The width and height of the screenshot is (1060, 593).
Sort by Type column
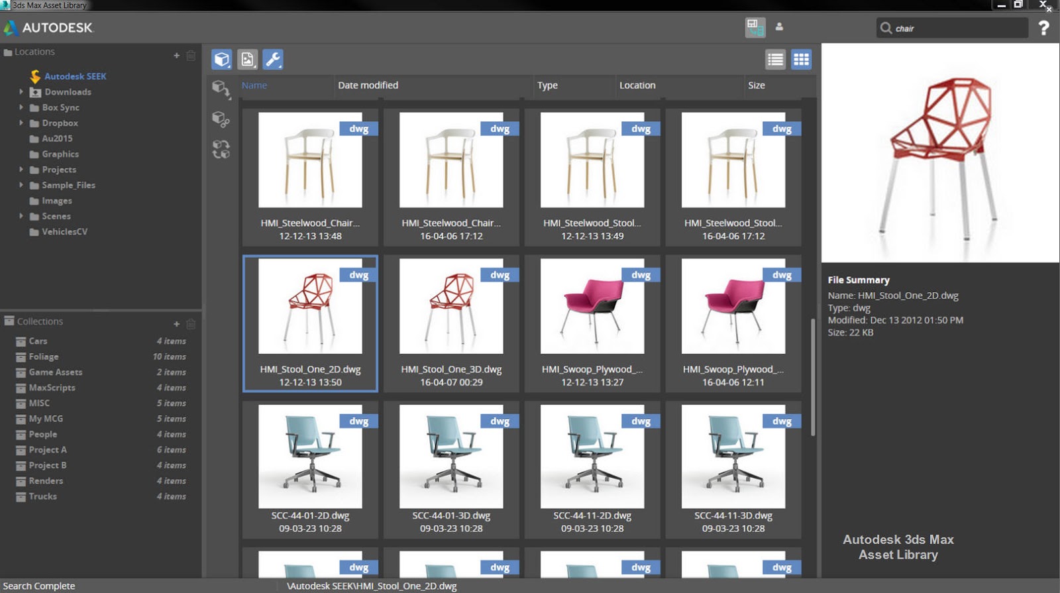click(x=547, y=85)
